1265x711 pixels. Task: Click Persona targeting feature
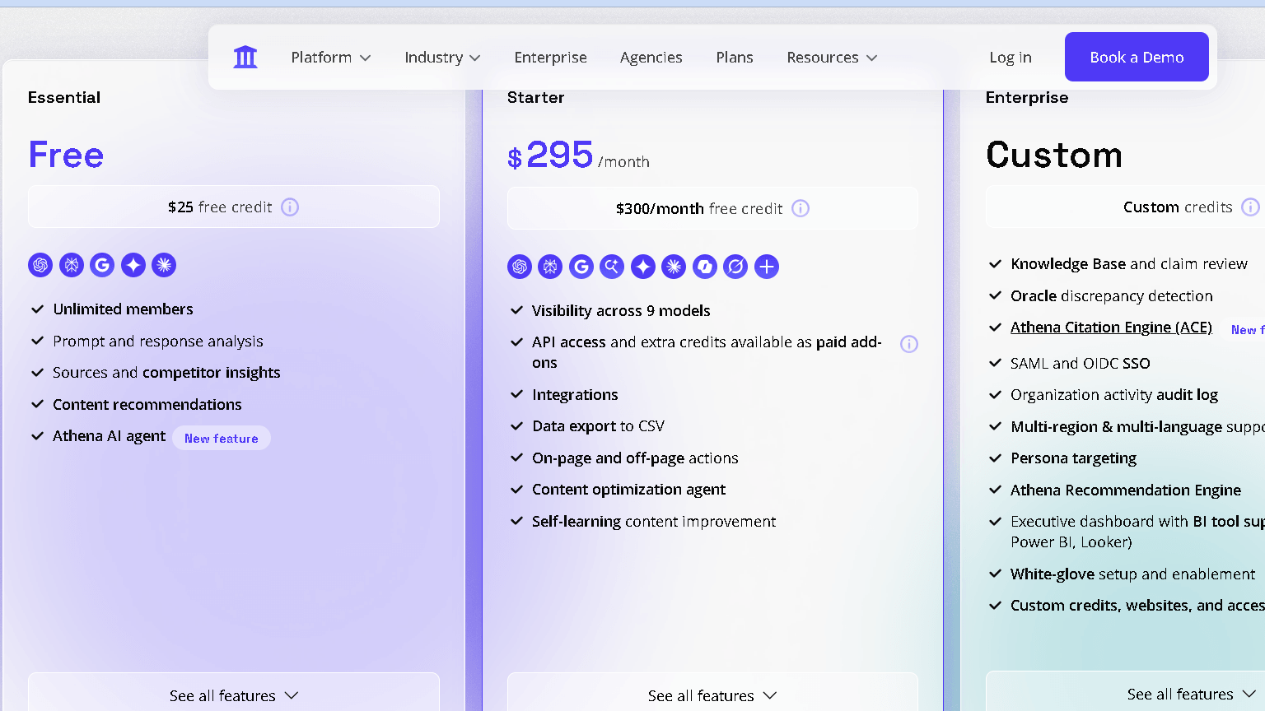point(1073,458)
